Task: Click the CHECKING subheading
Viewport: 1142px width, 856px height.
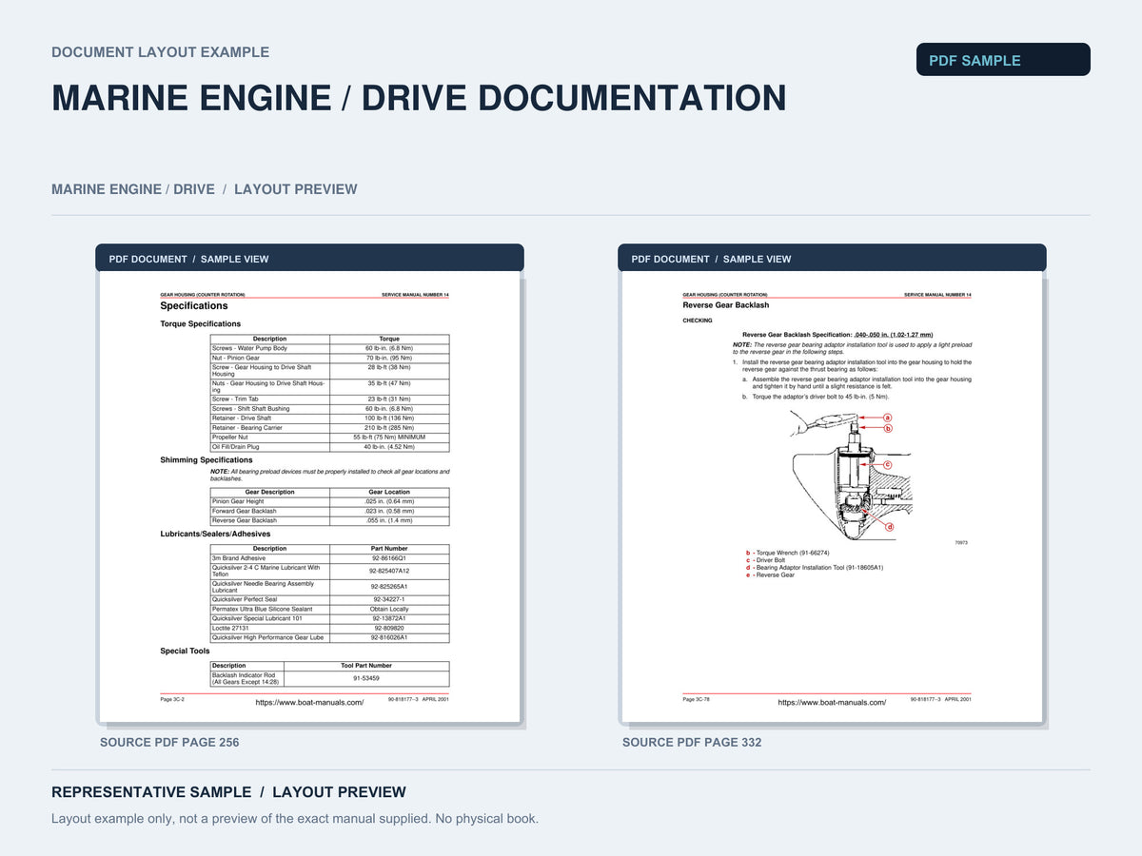Action: point(698,321)
